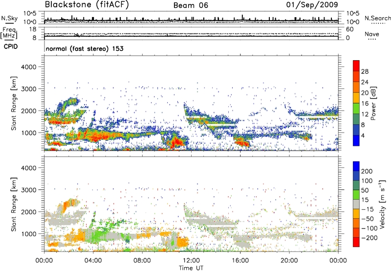Click the gray -15 to 15 velocity color segment
The width and height of the screenshot is (391, 271).
pyautogui.click(x=356, y=204)
